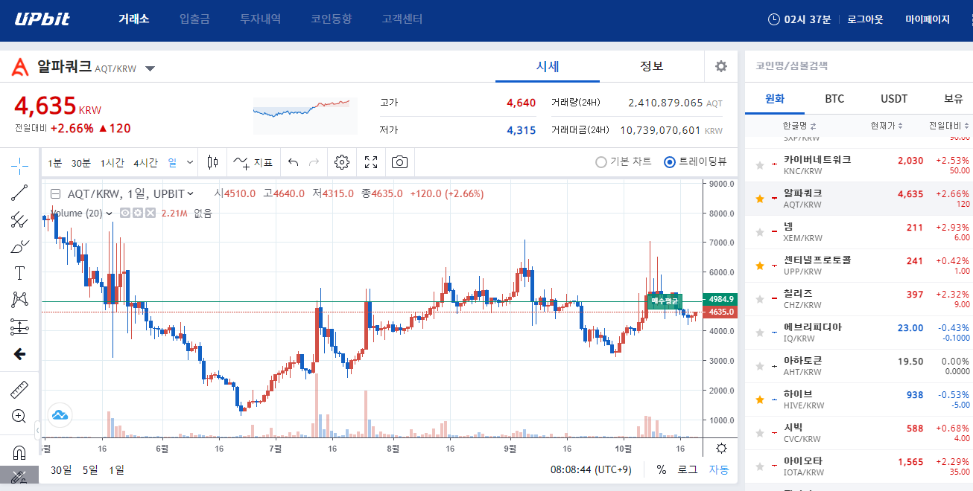Remove Volume indicator with X icon

[x=150, y=213]
